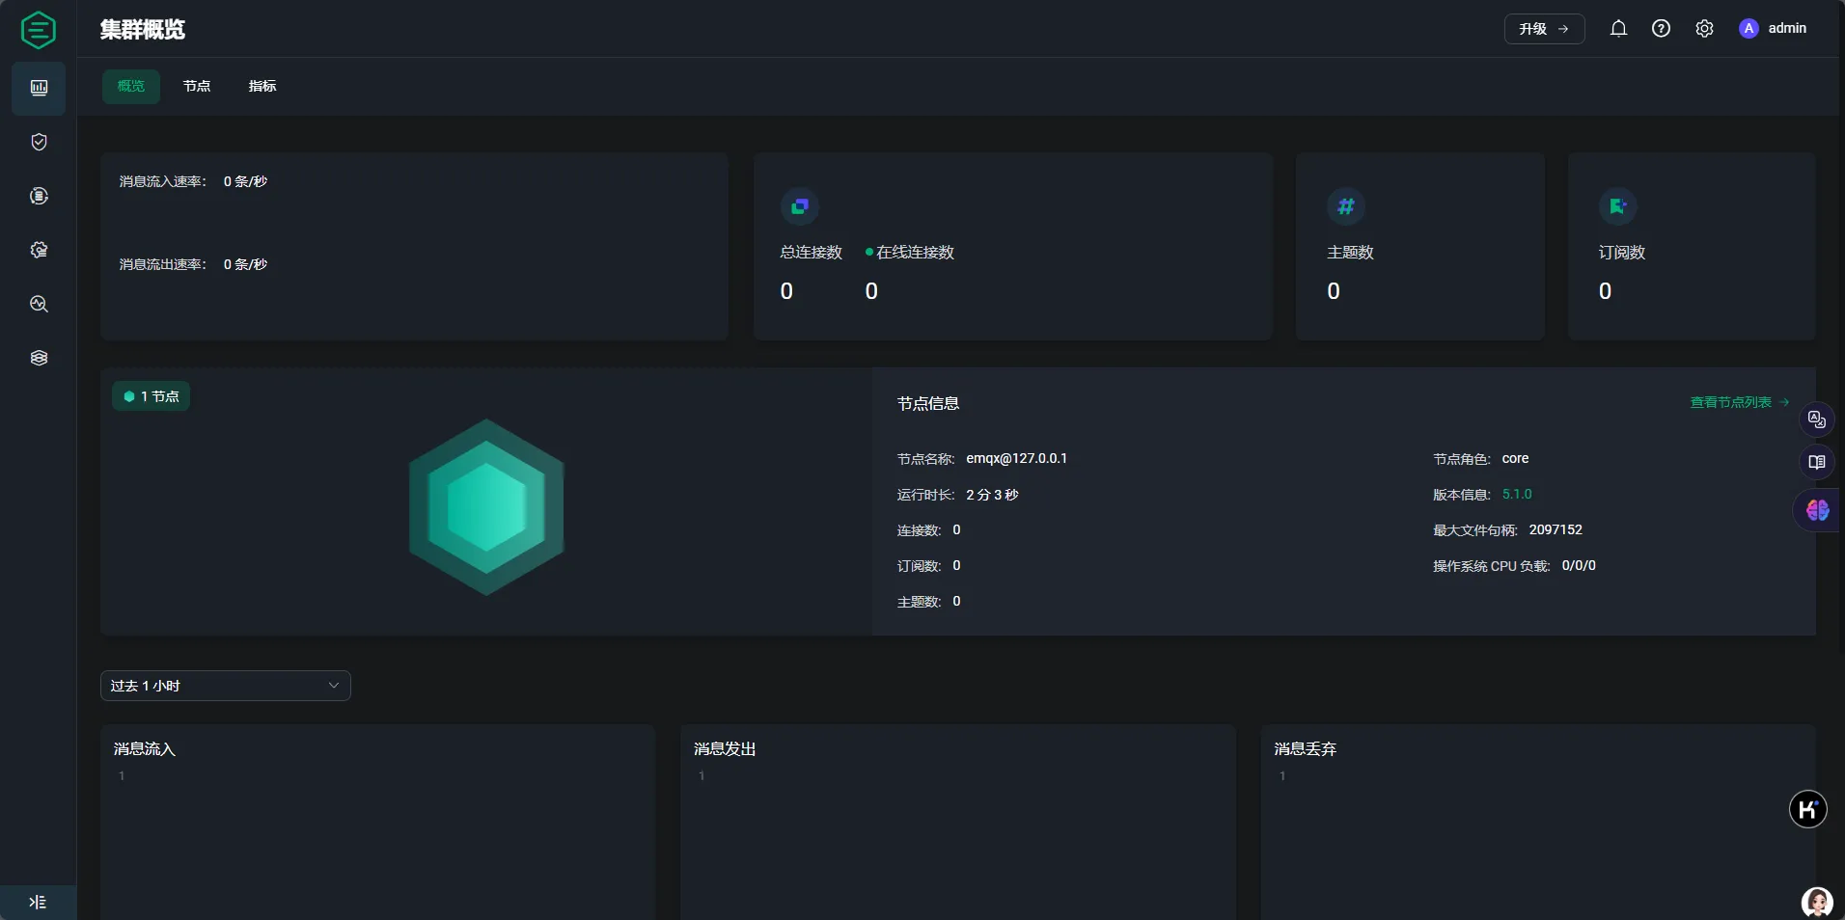1845x920 pixels.
Task: Open the layered-stack sidebar icon
Action: (39, 358)
